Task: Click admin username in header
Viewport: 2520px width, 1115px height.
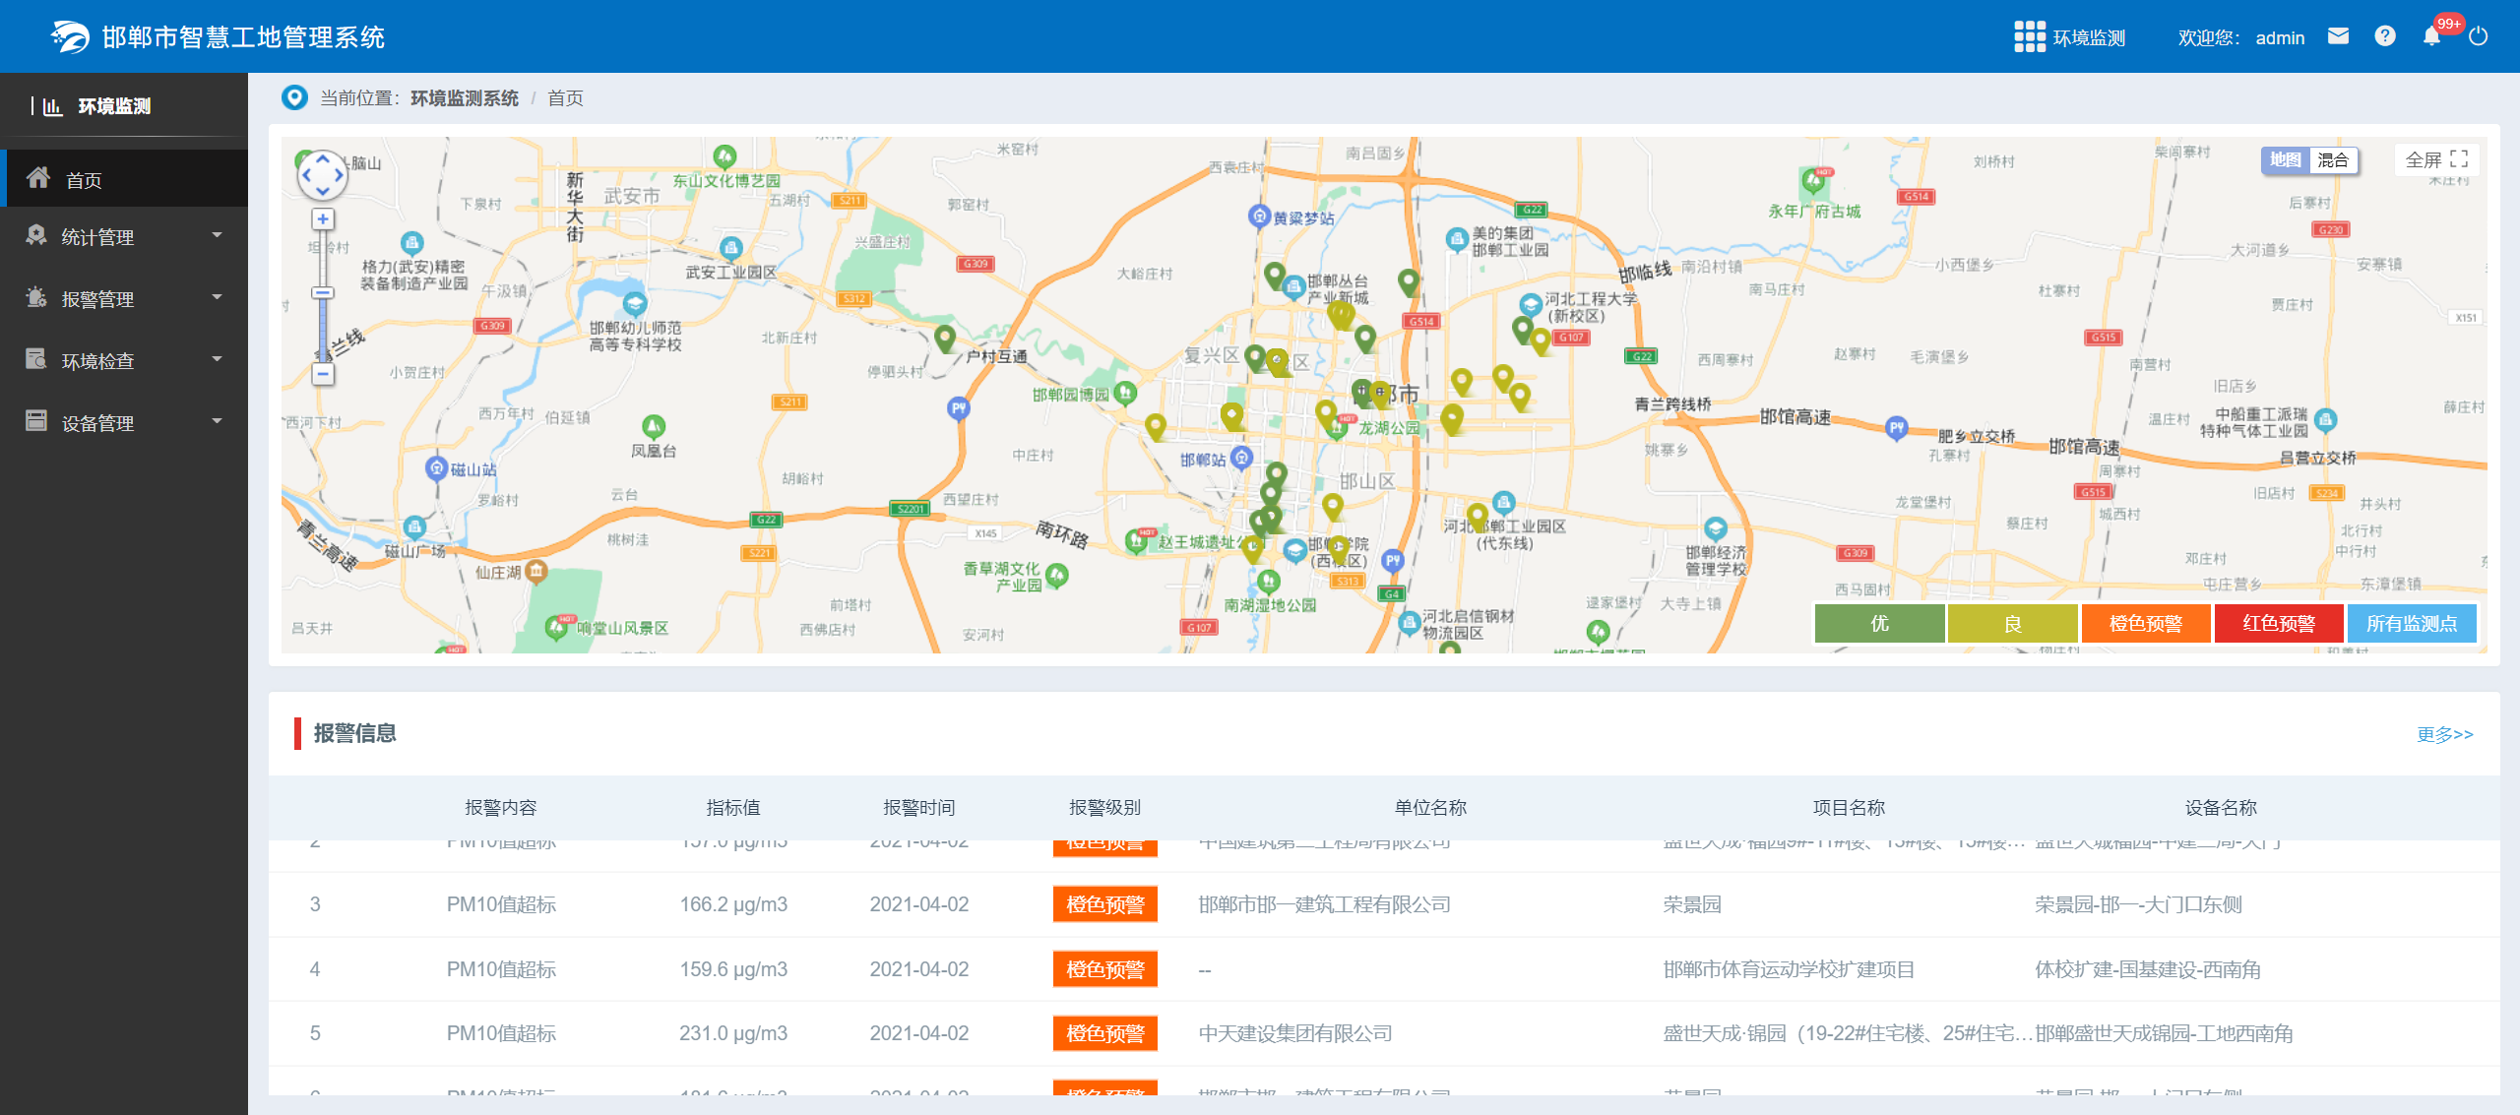Action: click(2280, 37)
